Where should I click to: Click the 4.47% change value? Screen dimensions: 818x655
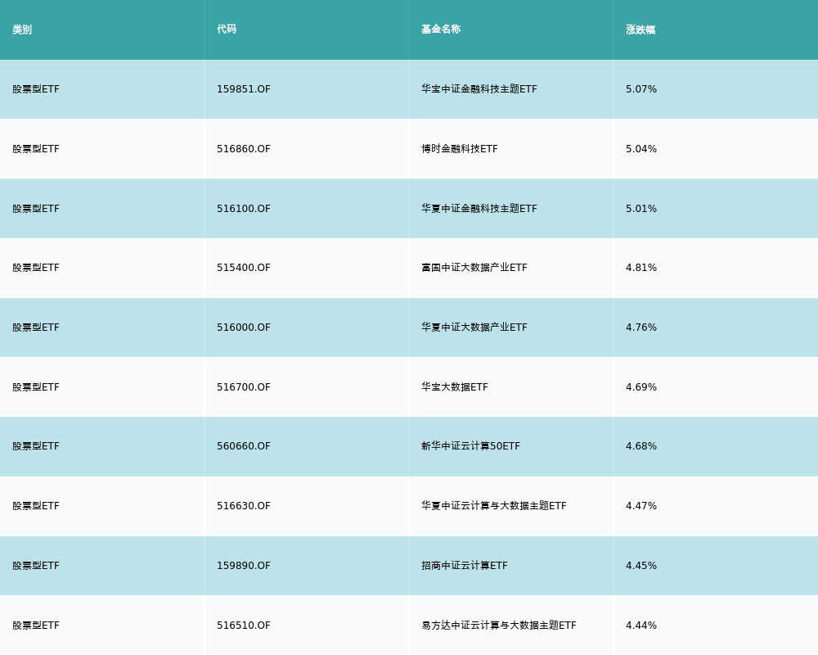641,506
